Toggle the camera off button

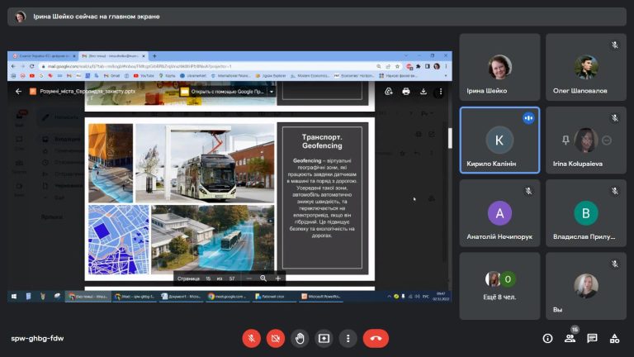coord(276,338)
